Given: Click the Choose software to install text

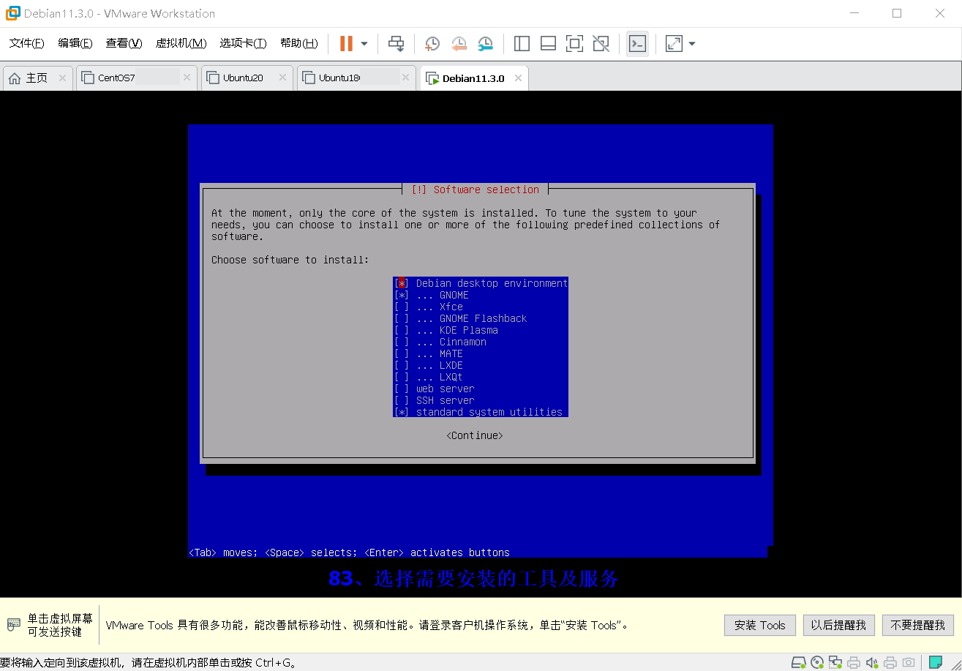Looking at the screenshot, I should click(290, 260).
